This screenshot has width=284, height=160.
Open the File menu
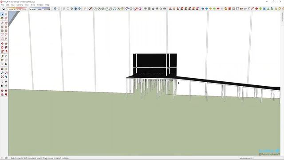tap(2, 5)
